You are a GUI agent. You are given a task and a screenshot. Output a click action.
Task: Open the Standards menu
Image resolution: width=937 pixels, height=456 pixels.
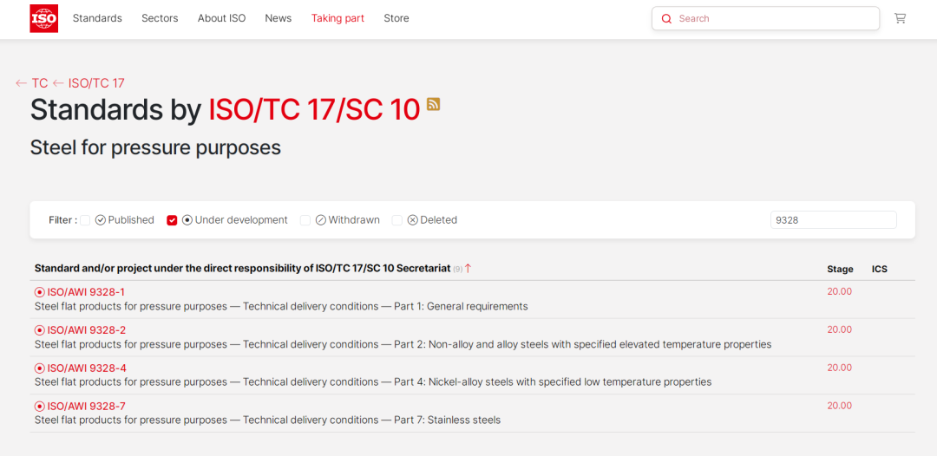[97, 18]
